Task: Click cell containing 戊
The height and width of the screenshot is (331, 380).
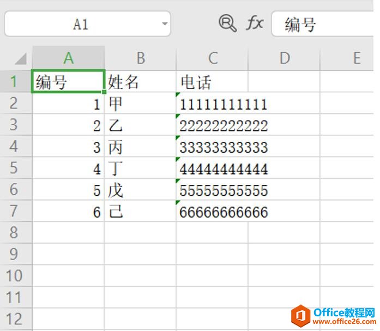Action: tap(140, 189)
